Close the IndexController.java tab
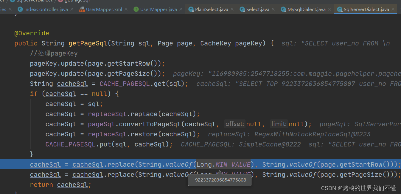 point(72,9)
